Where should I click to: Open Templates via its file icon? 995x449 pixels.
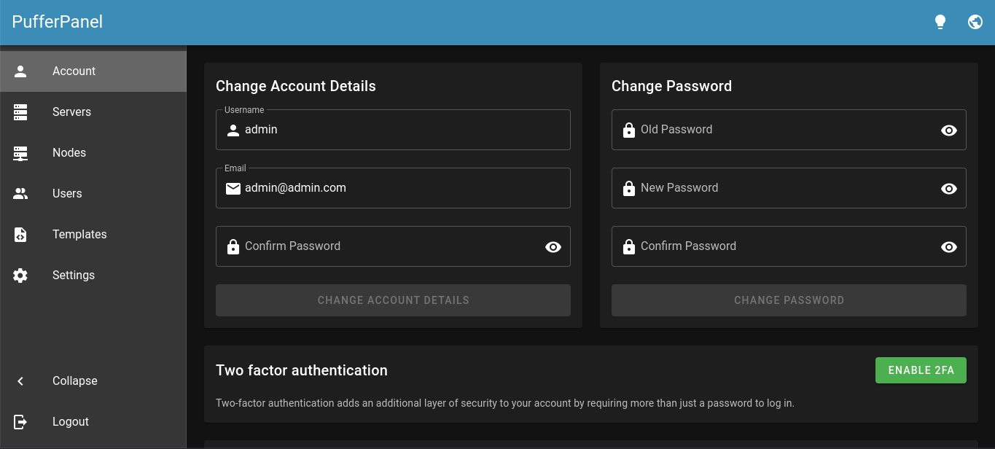tap(20, 234)
